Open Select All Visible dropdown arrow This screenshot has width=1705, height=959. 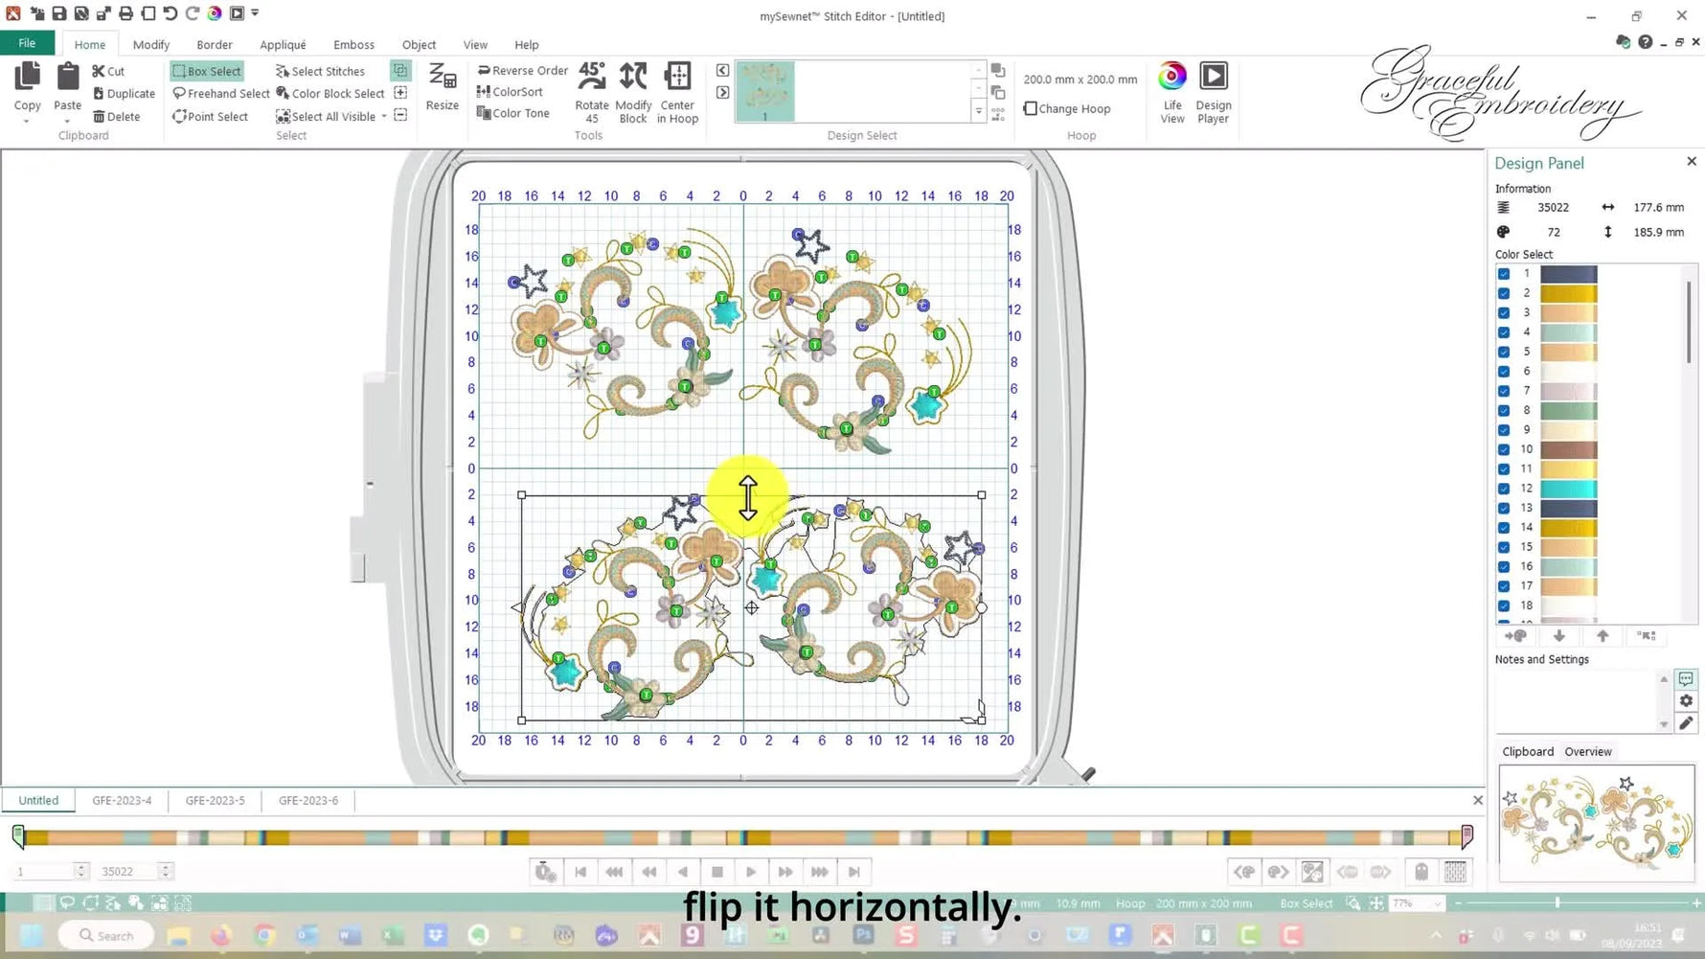[x=384, y=117]
